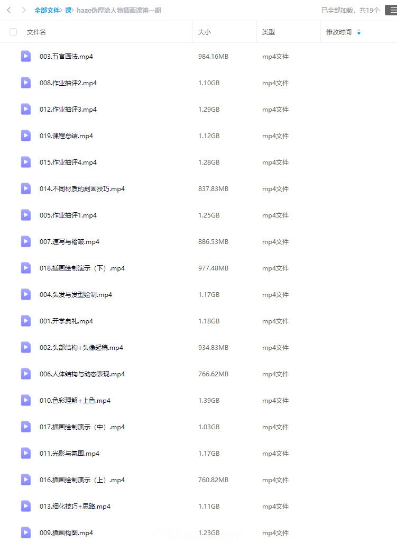Switch list view mode with top-right icon
397x551 pixels.
click(391, 10)
